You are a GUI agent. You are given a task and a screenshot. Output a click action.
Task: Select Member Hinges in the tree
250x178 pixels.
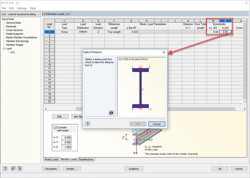(x=14, y=45)
